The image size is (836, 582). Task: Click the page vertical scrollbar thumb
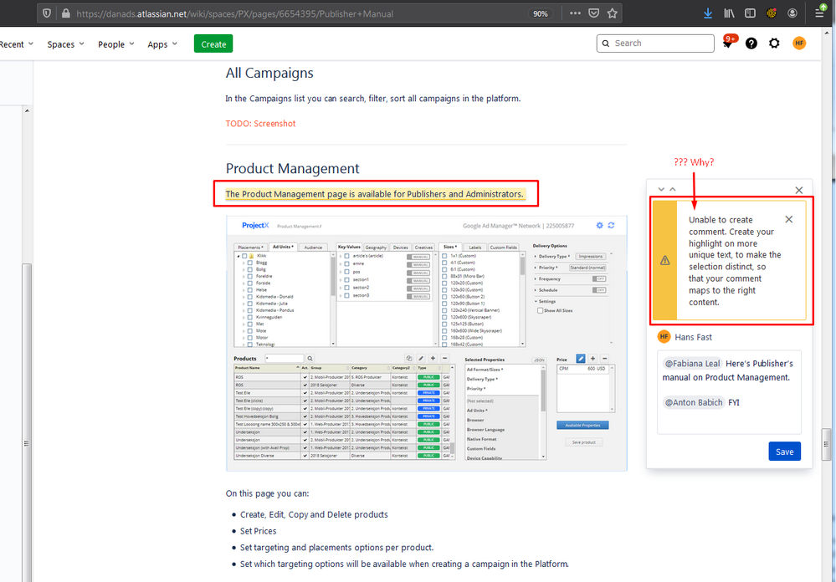[827, 445]
